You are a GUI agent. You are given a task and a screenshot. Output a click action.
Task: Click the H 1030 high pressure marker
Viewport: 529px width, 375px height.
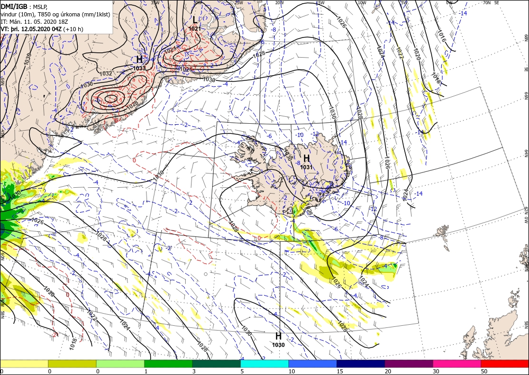click(x=278, y=339)
